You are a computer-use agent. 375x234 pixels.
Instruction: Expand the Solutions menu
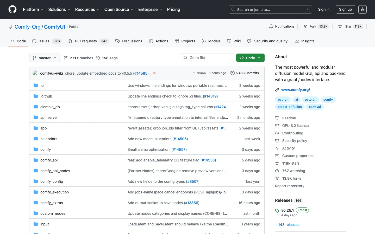point(59,9)
